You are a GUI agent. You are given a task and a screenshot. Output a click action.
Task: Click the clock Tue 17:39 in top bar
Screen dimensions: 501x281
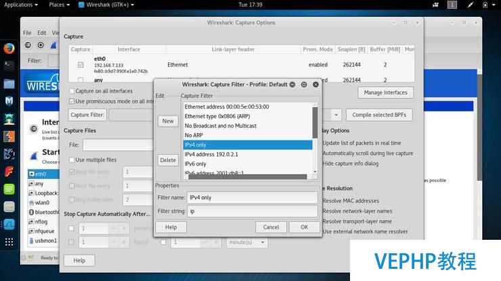[250, 5]
